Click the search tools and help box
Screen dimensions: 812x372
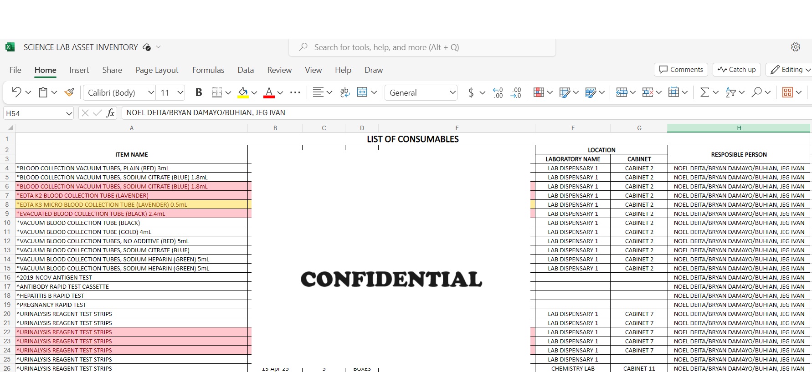click(x=422, y=47)
